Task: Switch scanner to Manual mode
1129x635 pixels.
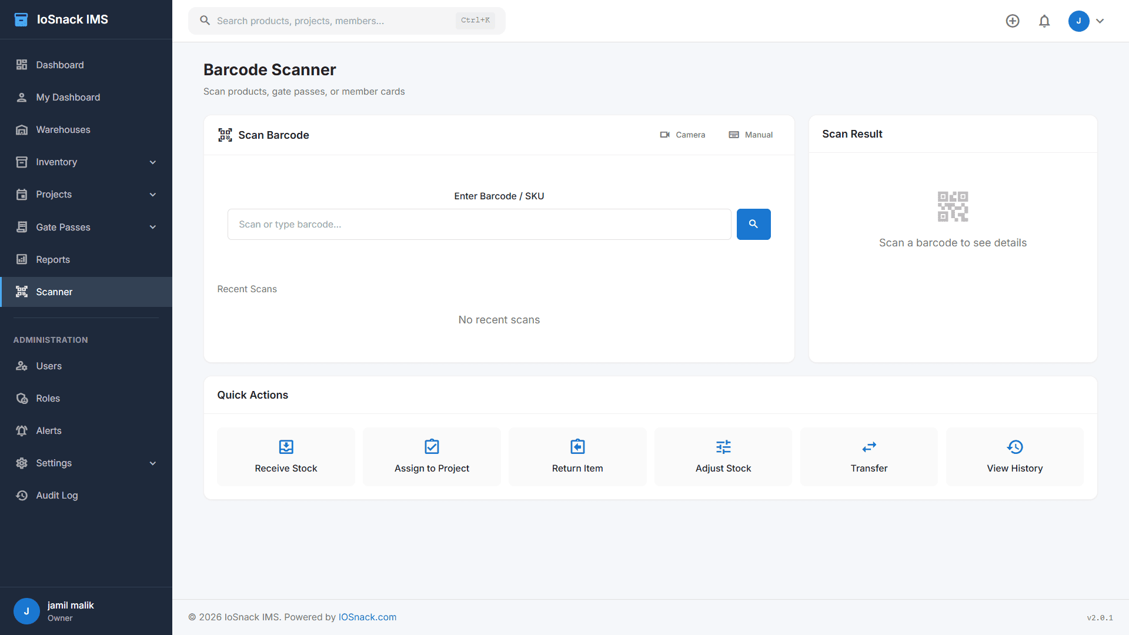Action: pyautogui.click(x=751, y=135)
